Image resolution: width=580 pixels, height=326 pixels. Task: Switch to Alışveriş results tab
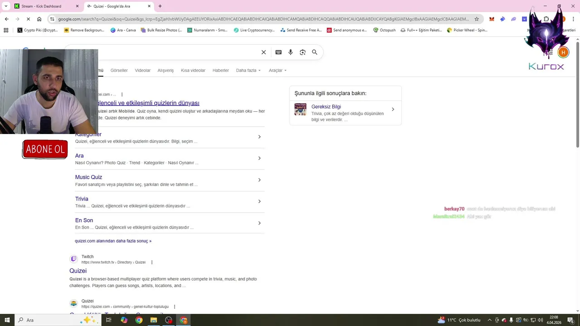coord(165,70)
